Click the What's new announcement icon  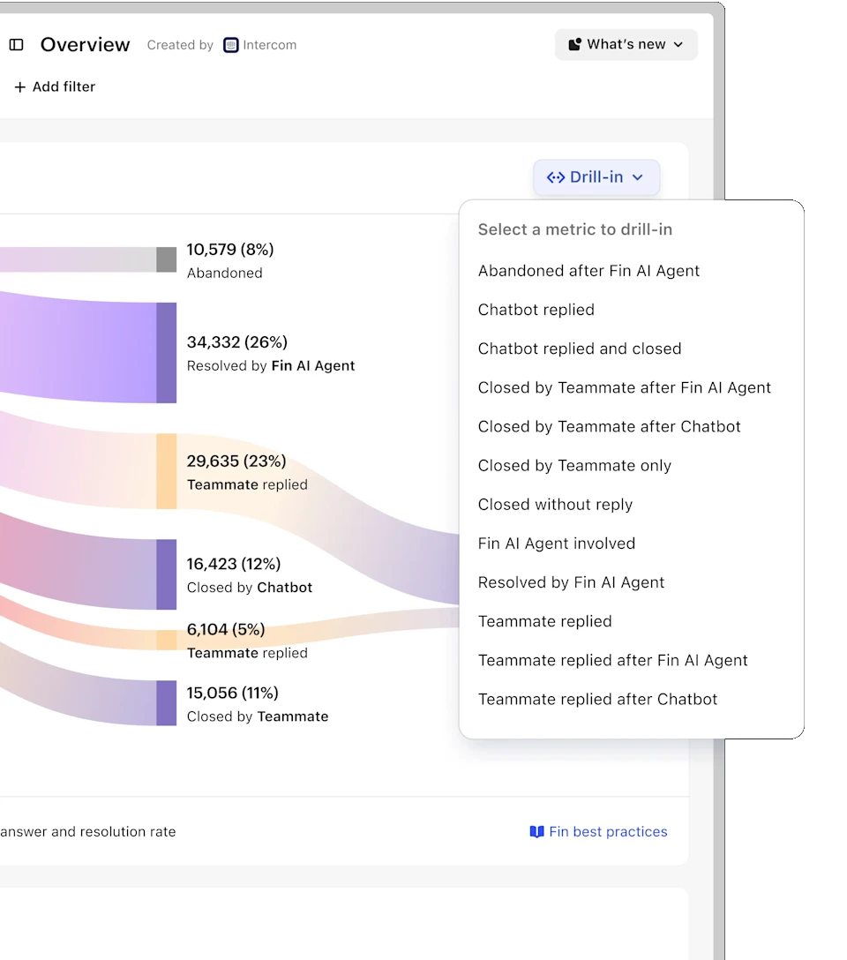pos(574,45)
